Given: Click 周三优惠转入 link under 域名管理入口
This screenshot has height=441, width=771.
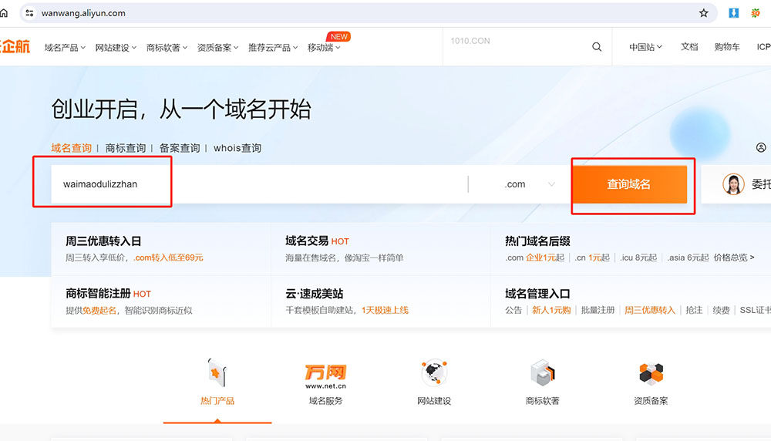Looking at the screenshot, I should 649,310.
